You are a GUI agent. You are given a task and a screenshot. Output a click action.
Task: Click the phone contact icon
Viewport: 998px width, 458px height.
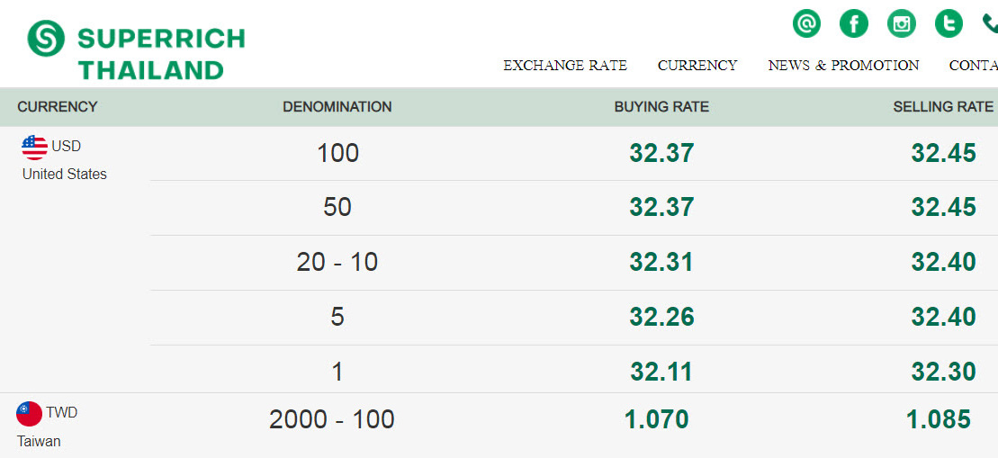(x=991, y=24)
